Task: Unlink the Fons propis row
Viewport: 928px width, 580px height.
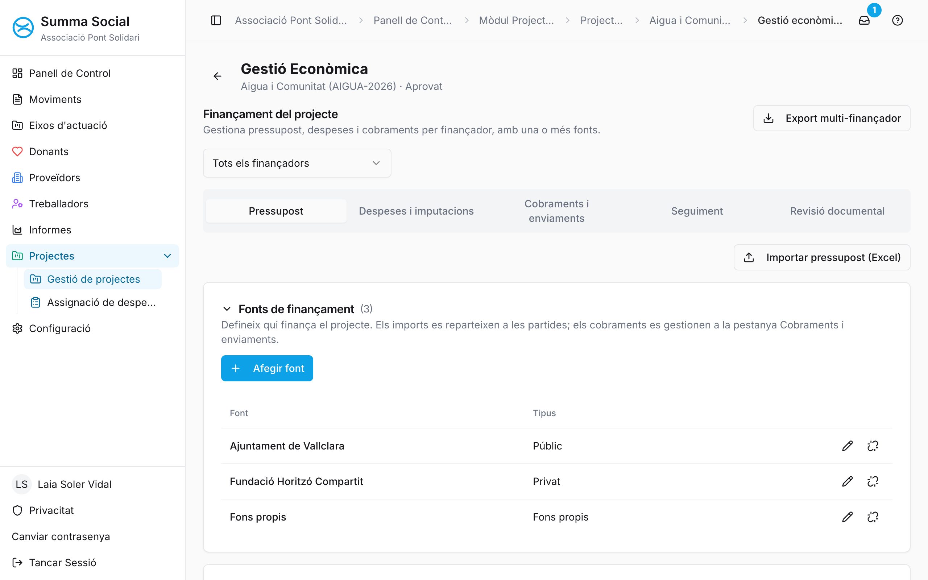Action: point(873,517)
